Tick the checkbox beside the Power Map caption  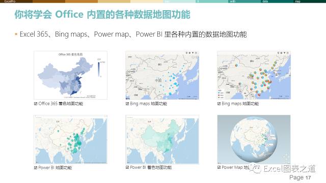point(219,167)
